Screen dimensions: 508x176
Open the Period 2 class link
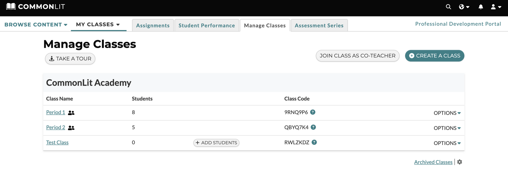(56, 128)
